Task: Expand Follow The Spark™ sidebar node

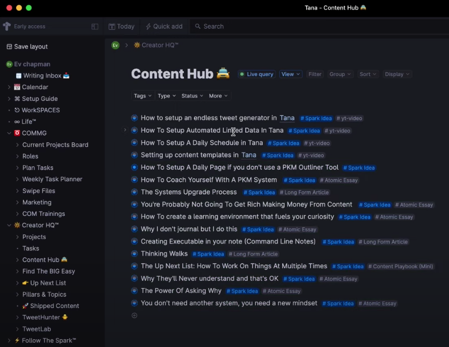Action: point(9,340)
